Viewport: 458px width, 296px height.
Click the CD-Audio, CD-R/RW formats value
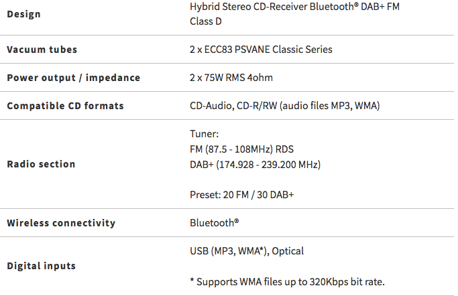(285, 106)
